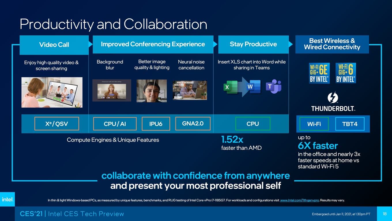
Task: Click 'Neural noise cancellation' label
Action: tap(191, 65)
